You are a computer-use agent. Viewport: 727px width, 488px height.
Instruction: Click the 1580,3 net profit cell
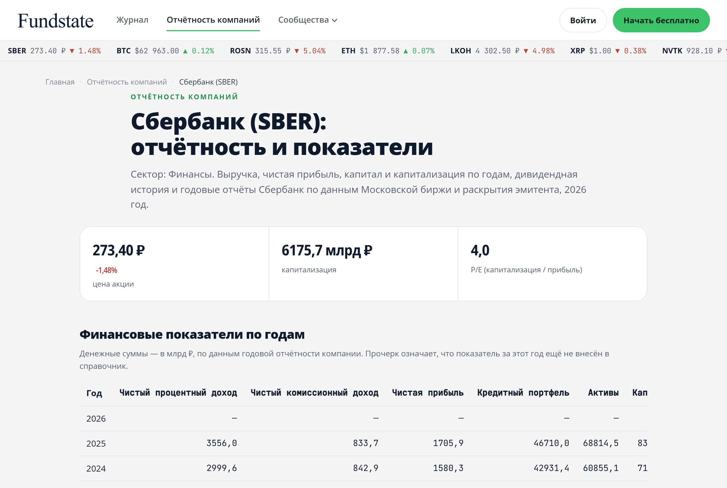tap(448, 468)
